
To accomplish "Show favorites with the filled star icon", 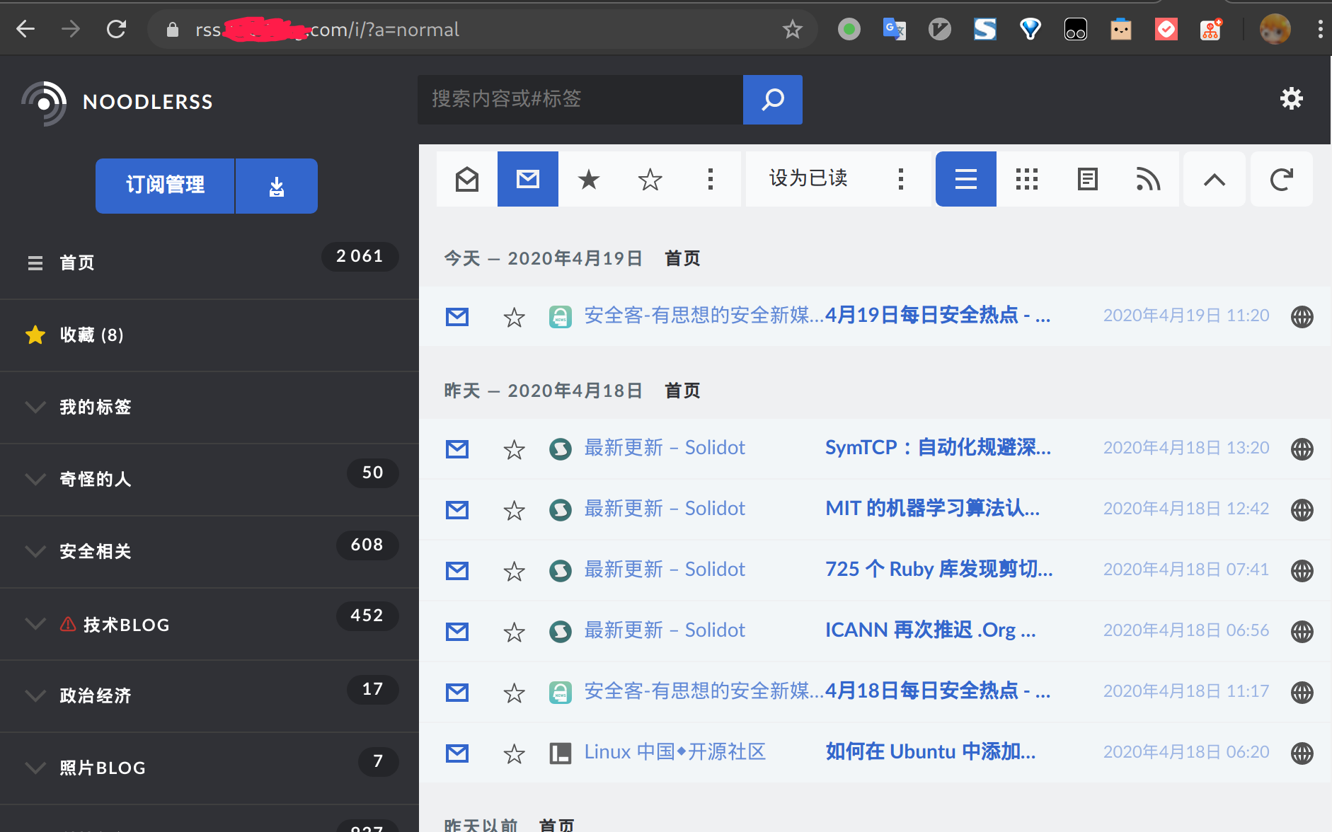I will (588, 180).
